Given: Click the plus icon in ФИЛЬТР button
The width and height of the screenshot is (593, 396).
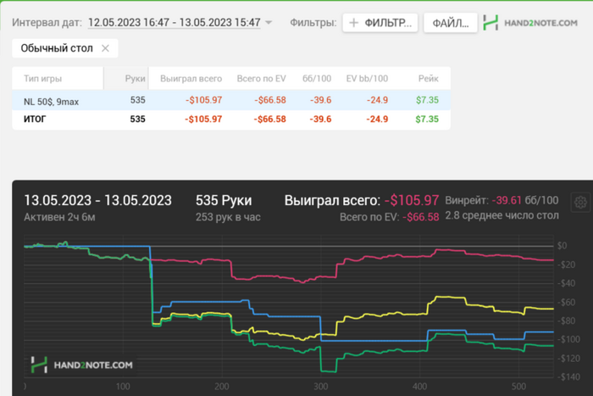Looking at the screenshot, I should point(353,23).
